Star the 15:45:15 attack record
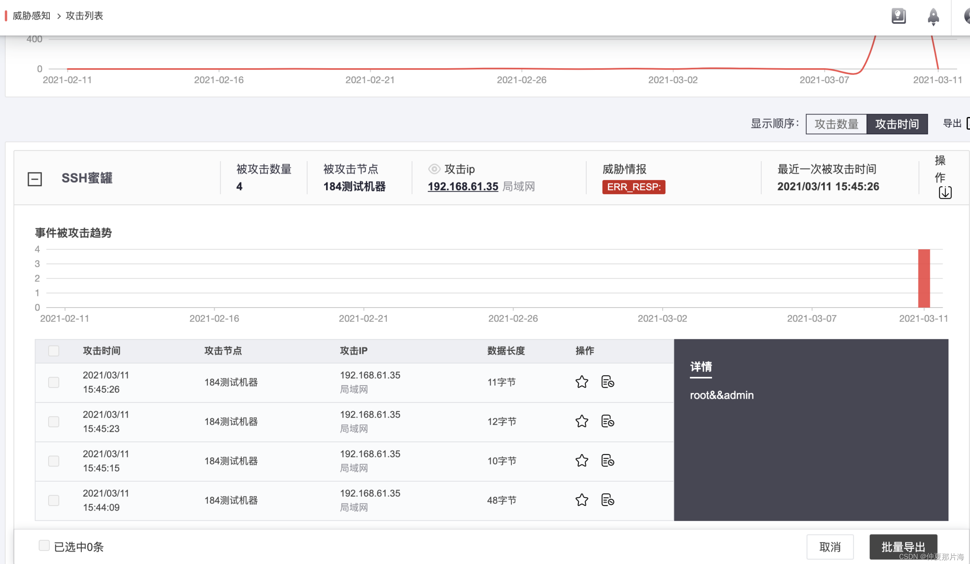This screenshot has height=564, width=970. pos(582,460)
